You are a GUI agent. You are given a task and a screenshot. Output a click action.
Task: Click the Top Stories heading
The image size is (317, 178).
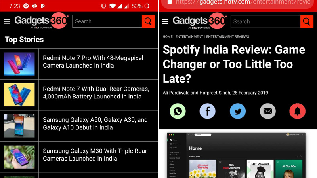point(24,40)
